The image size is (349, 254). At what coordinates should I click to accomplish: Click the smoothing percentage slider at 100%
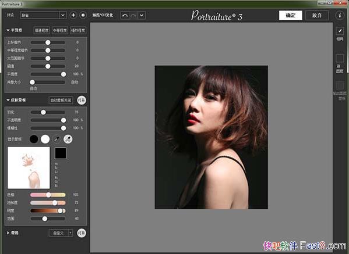(48, 74)
